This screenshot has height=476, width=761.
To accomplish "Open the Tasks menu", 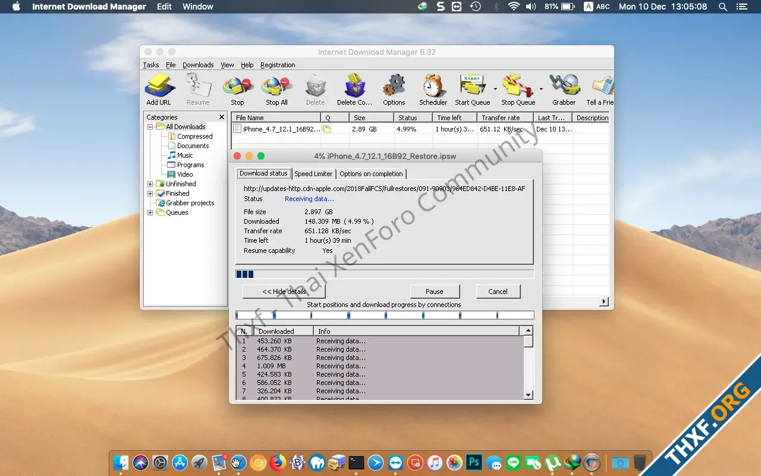I will pyautogui.click(x=151, y=65).
